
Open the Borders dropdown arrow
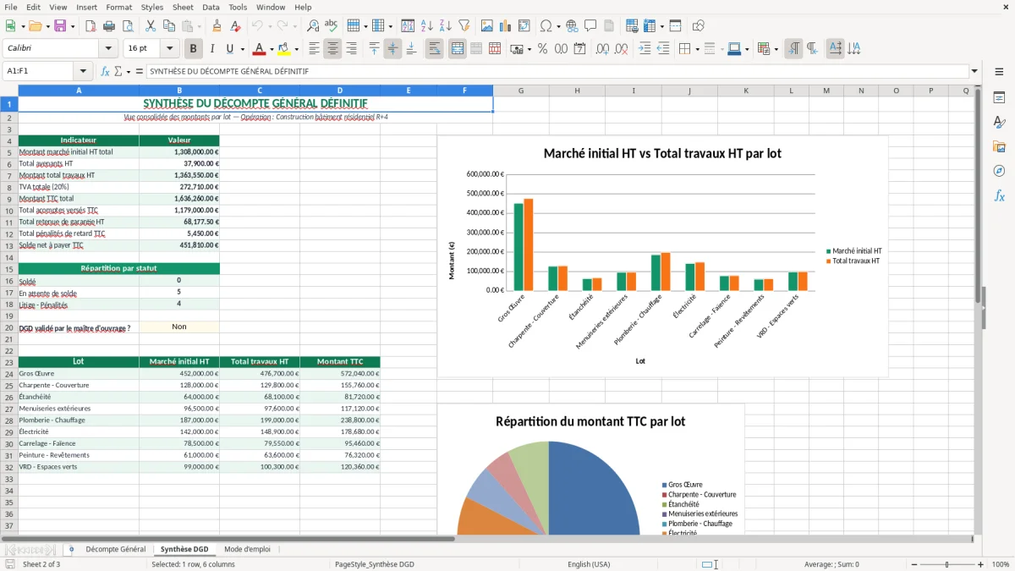tap(698, 49)
